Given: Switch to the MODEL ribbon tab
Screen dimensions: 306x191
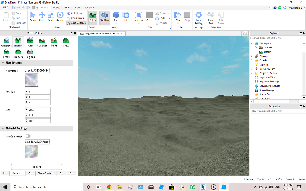Looking at the screenshot, I should pyautogui.click(x=56, y=7).
